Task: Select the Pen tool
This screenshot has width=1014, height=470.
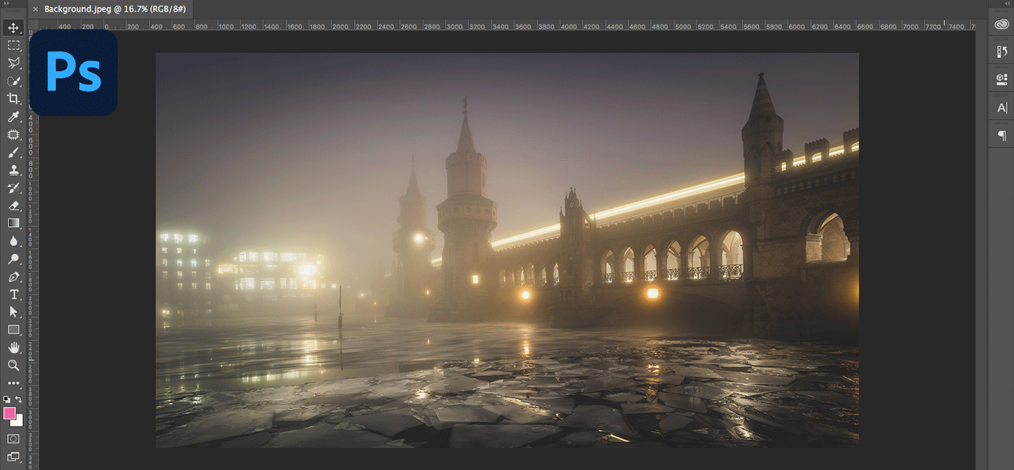Action: tap(13, 276)
